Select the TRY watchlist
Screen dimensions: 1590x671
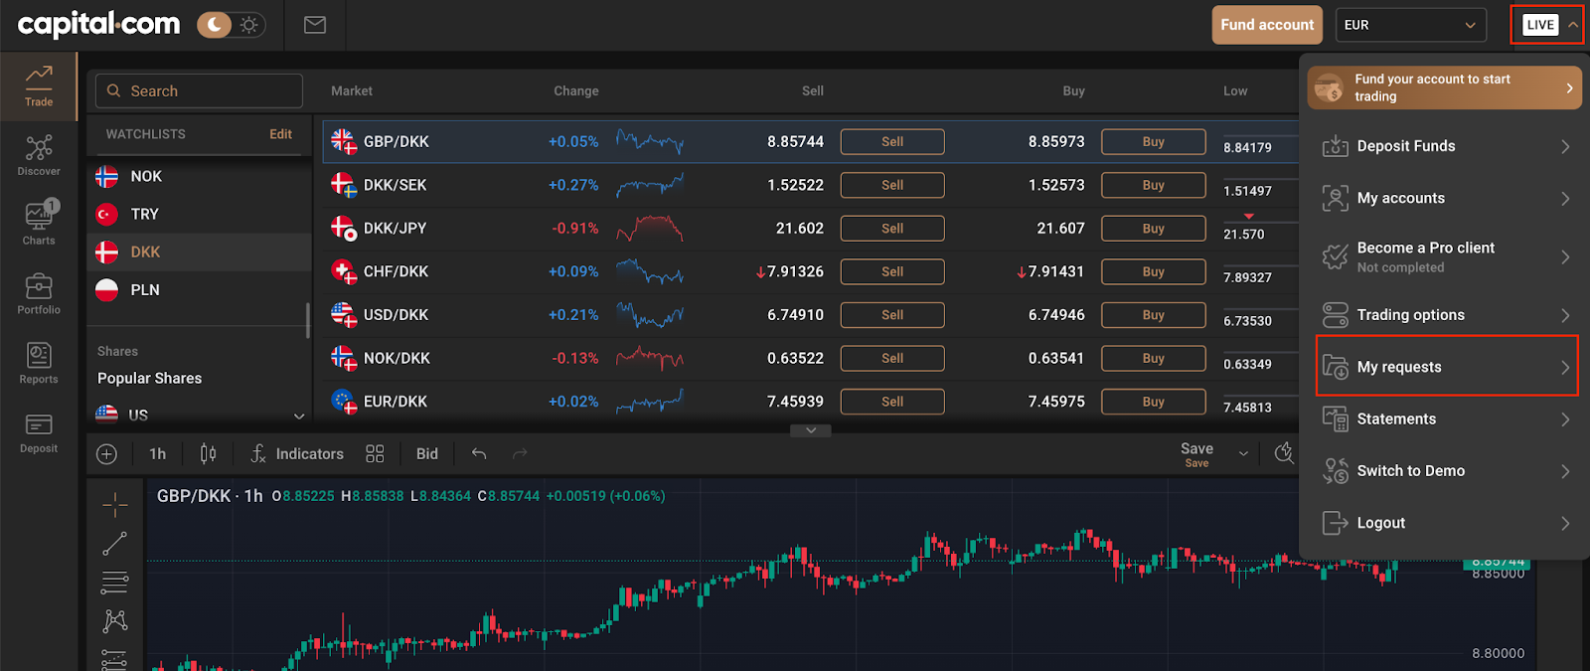tap(199, 214)
